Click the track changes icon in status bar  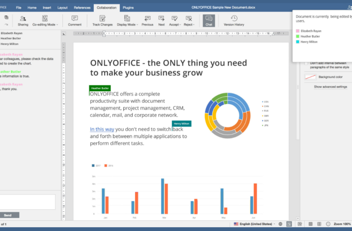click(300, 224)
